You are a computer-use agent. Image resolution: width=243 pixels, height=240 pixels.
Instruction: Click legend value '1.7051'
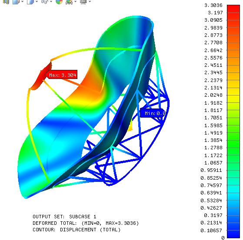pos(213,118)
